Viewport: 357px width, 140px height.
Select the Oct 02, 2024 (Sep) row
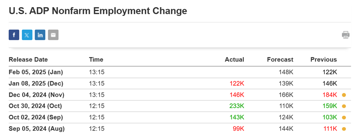(x=180, y=118)
